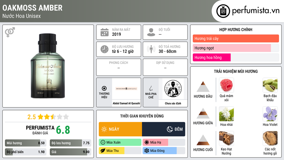284x160 pixels.
Task: Click the Chưa xác định perfumer label
Action: click(x=173, y=103)
